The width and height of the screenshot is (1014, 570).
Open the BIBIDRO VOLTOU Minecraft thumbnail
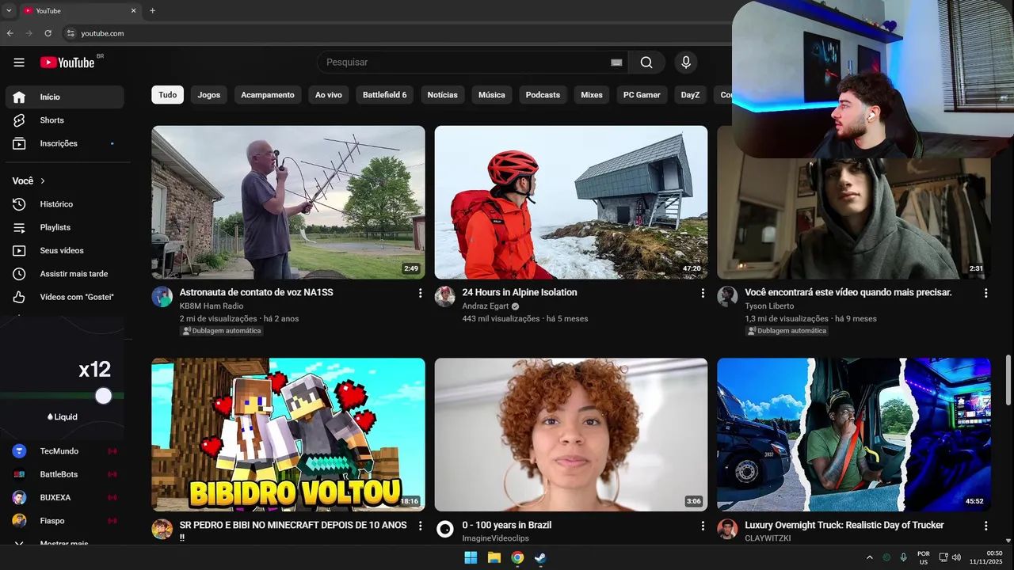pos(288,435)
